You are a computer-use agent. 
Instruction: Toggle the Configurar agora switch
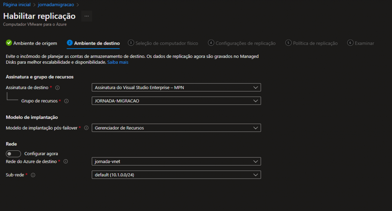point(13,154)
